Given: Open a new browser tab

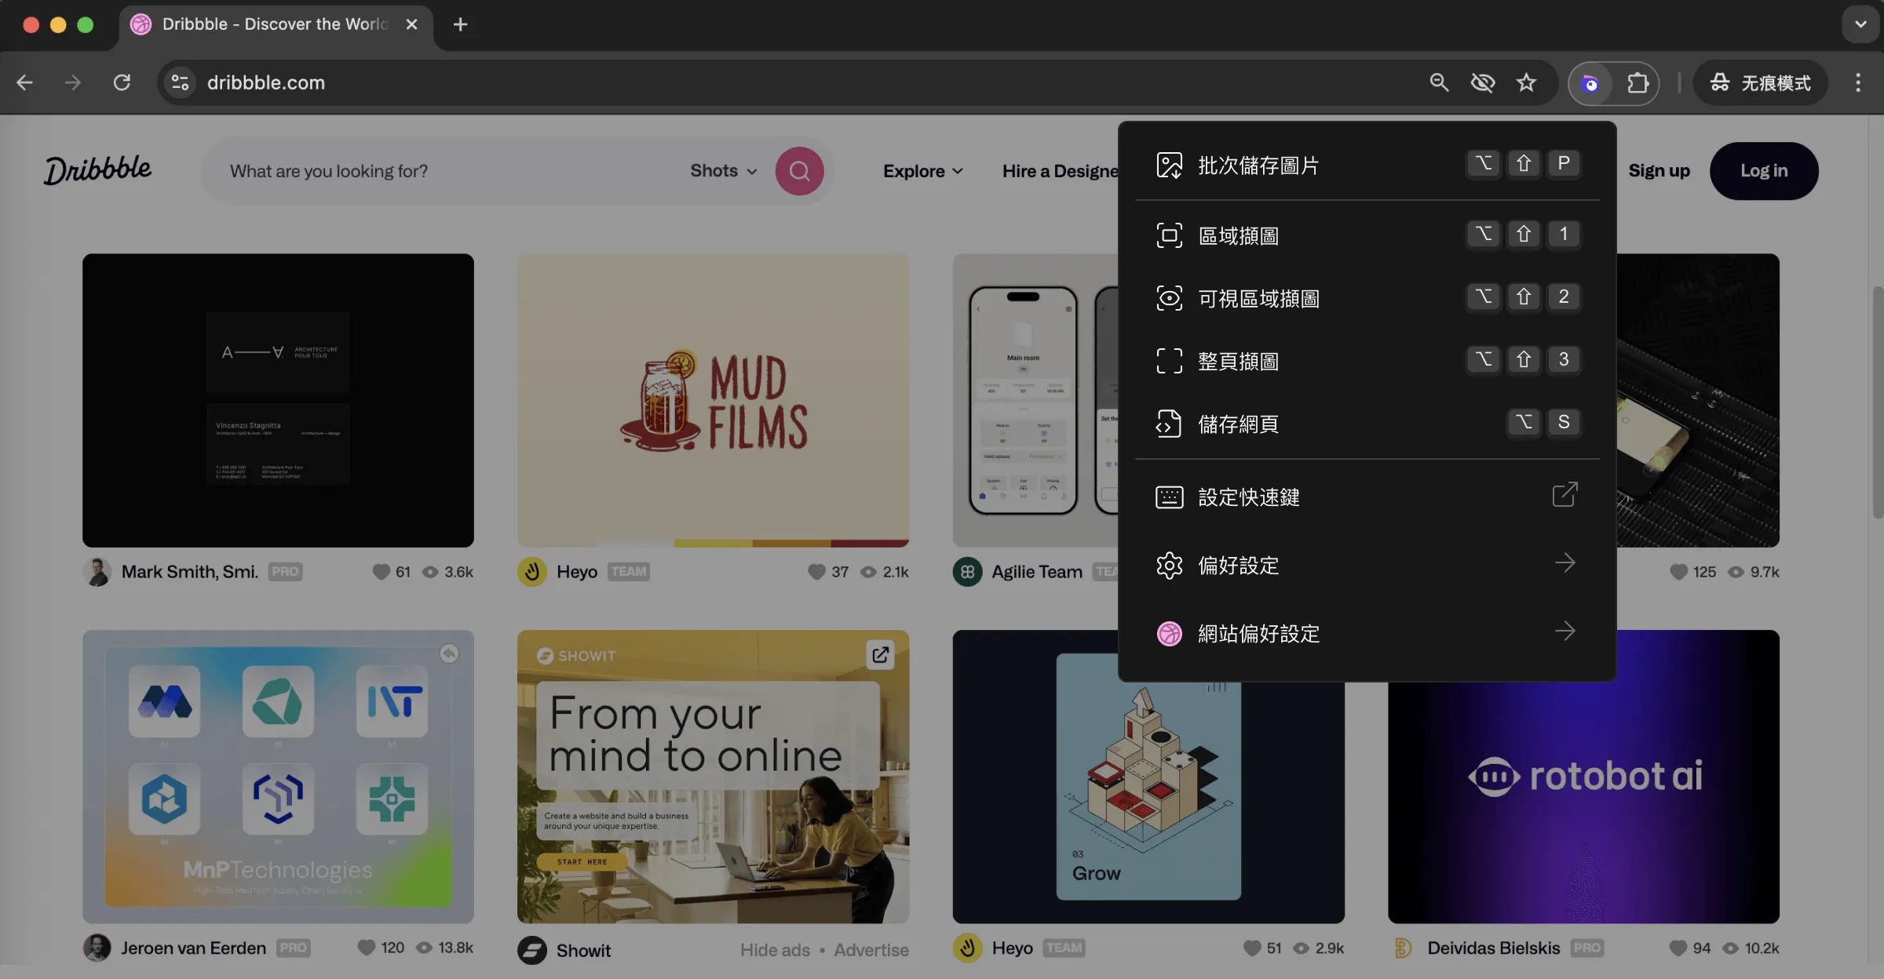Looking at the screenshot, I should coord(460,24).
